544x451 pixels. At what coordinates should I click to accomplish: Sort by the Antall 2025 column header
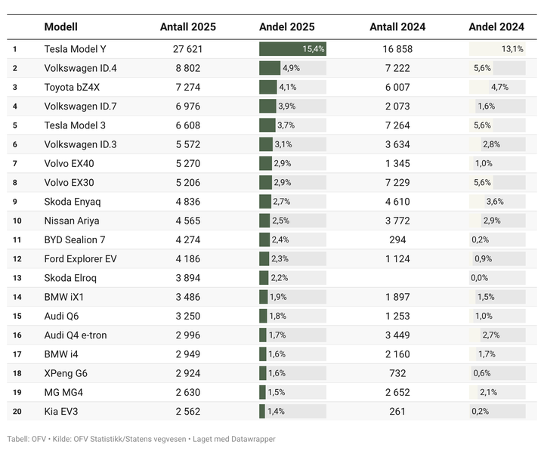point(187,26)
